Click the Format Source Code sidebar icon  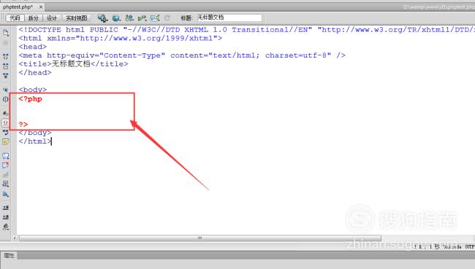pyautogui.click(x=5, y=227)
